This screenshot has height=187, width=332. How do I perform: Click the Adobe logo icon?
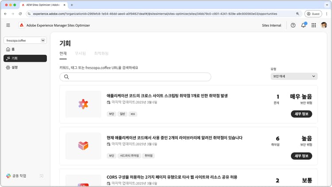[22, 25]
